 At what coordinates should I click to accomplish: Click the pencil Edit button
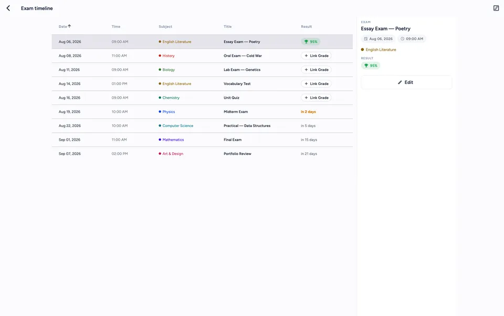pyautogui.click(x=406, y=82)
